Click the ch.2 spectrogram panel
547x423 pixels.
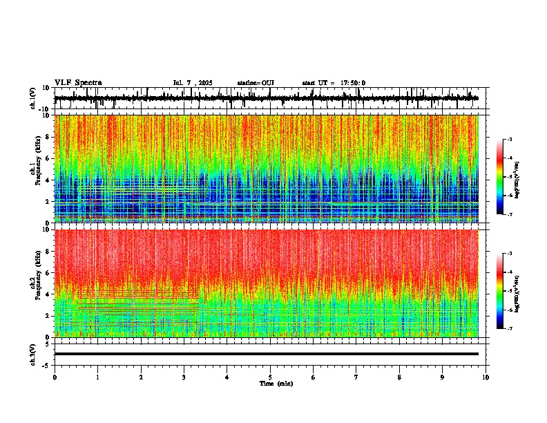pos(267,283)
